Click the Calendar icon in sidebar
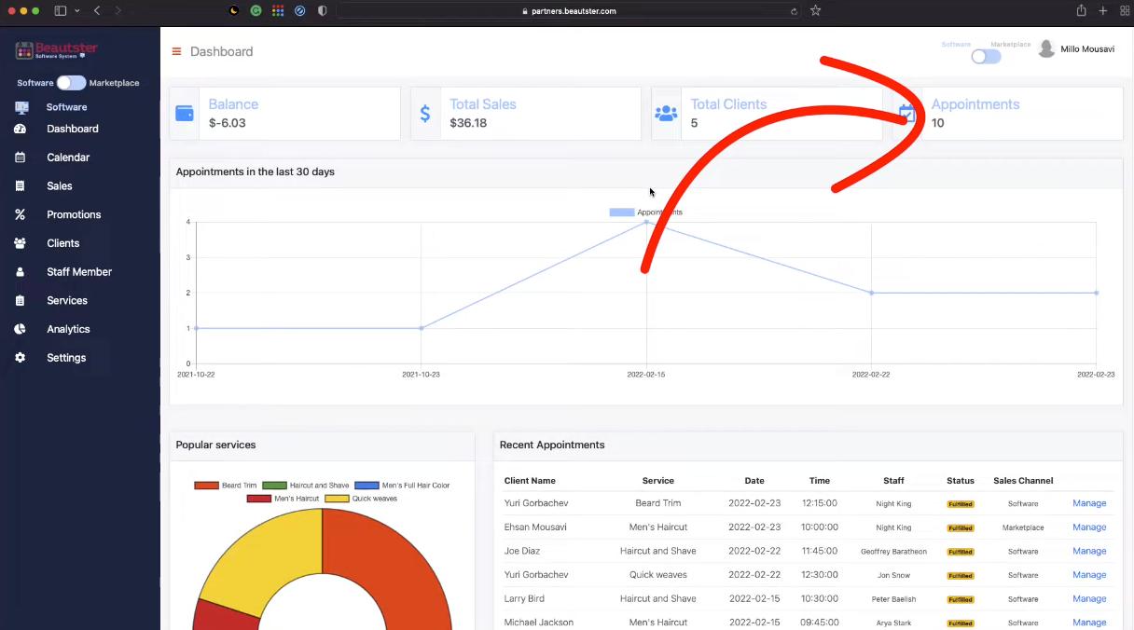Viewport: 1134px width, 630px height. point(20,157)
